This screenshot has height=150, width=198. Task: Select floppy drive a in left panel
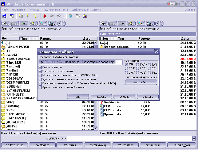5,23
